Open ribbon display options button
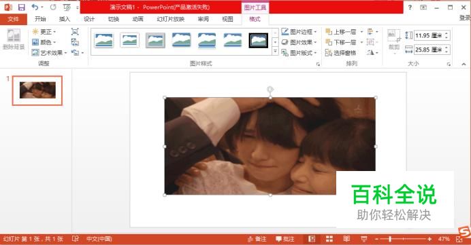 click(423, 7)
